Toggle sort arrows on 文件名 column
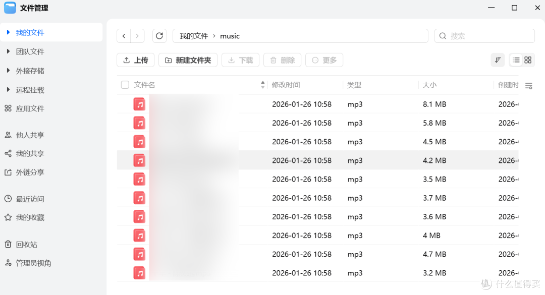The height and width of the screenshot is (295, 545). point(263,85)
